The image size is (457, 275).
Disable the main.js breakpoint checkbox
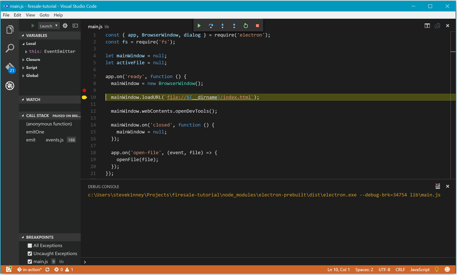point(30,261)
